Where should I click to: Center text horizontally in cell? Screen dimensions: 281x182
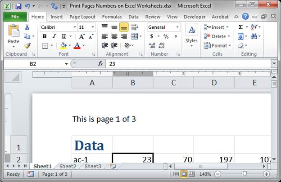pos(114,36)
